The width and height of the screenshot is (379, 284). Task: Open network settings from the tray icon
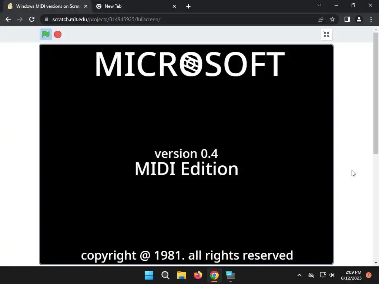click(x=323, y=275)
